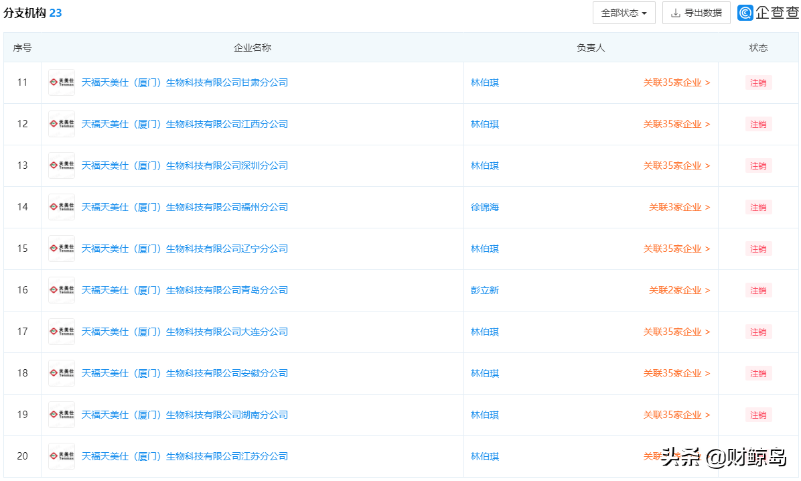Click the 导出数据 export button
801x481 pixels.
tap(697, 13)
